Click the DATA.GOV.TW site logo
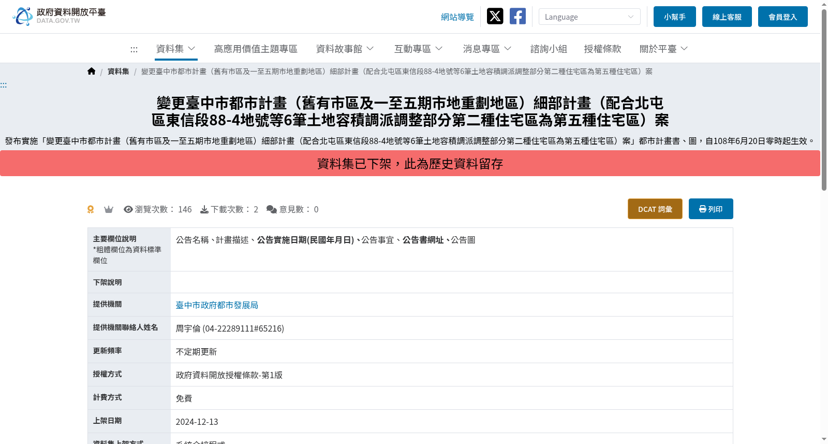 59,16
